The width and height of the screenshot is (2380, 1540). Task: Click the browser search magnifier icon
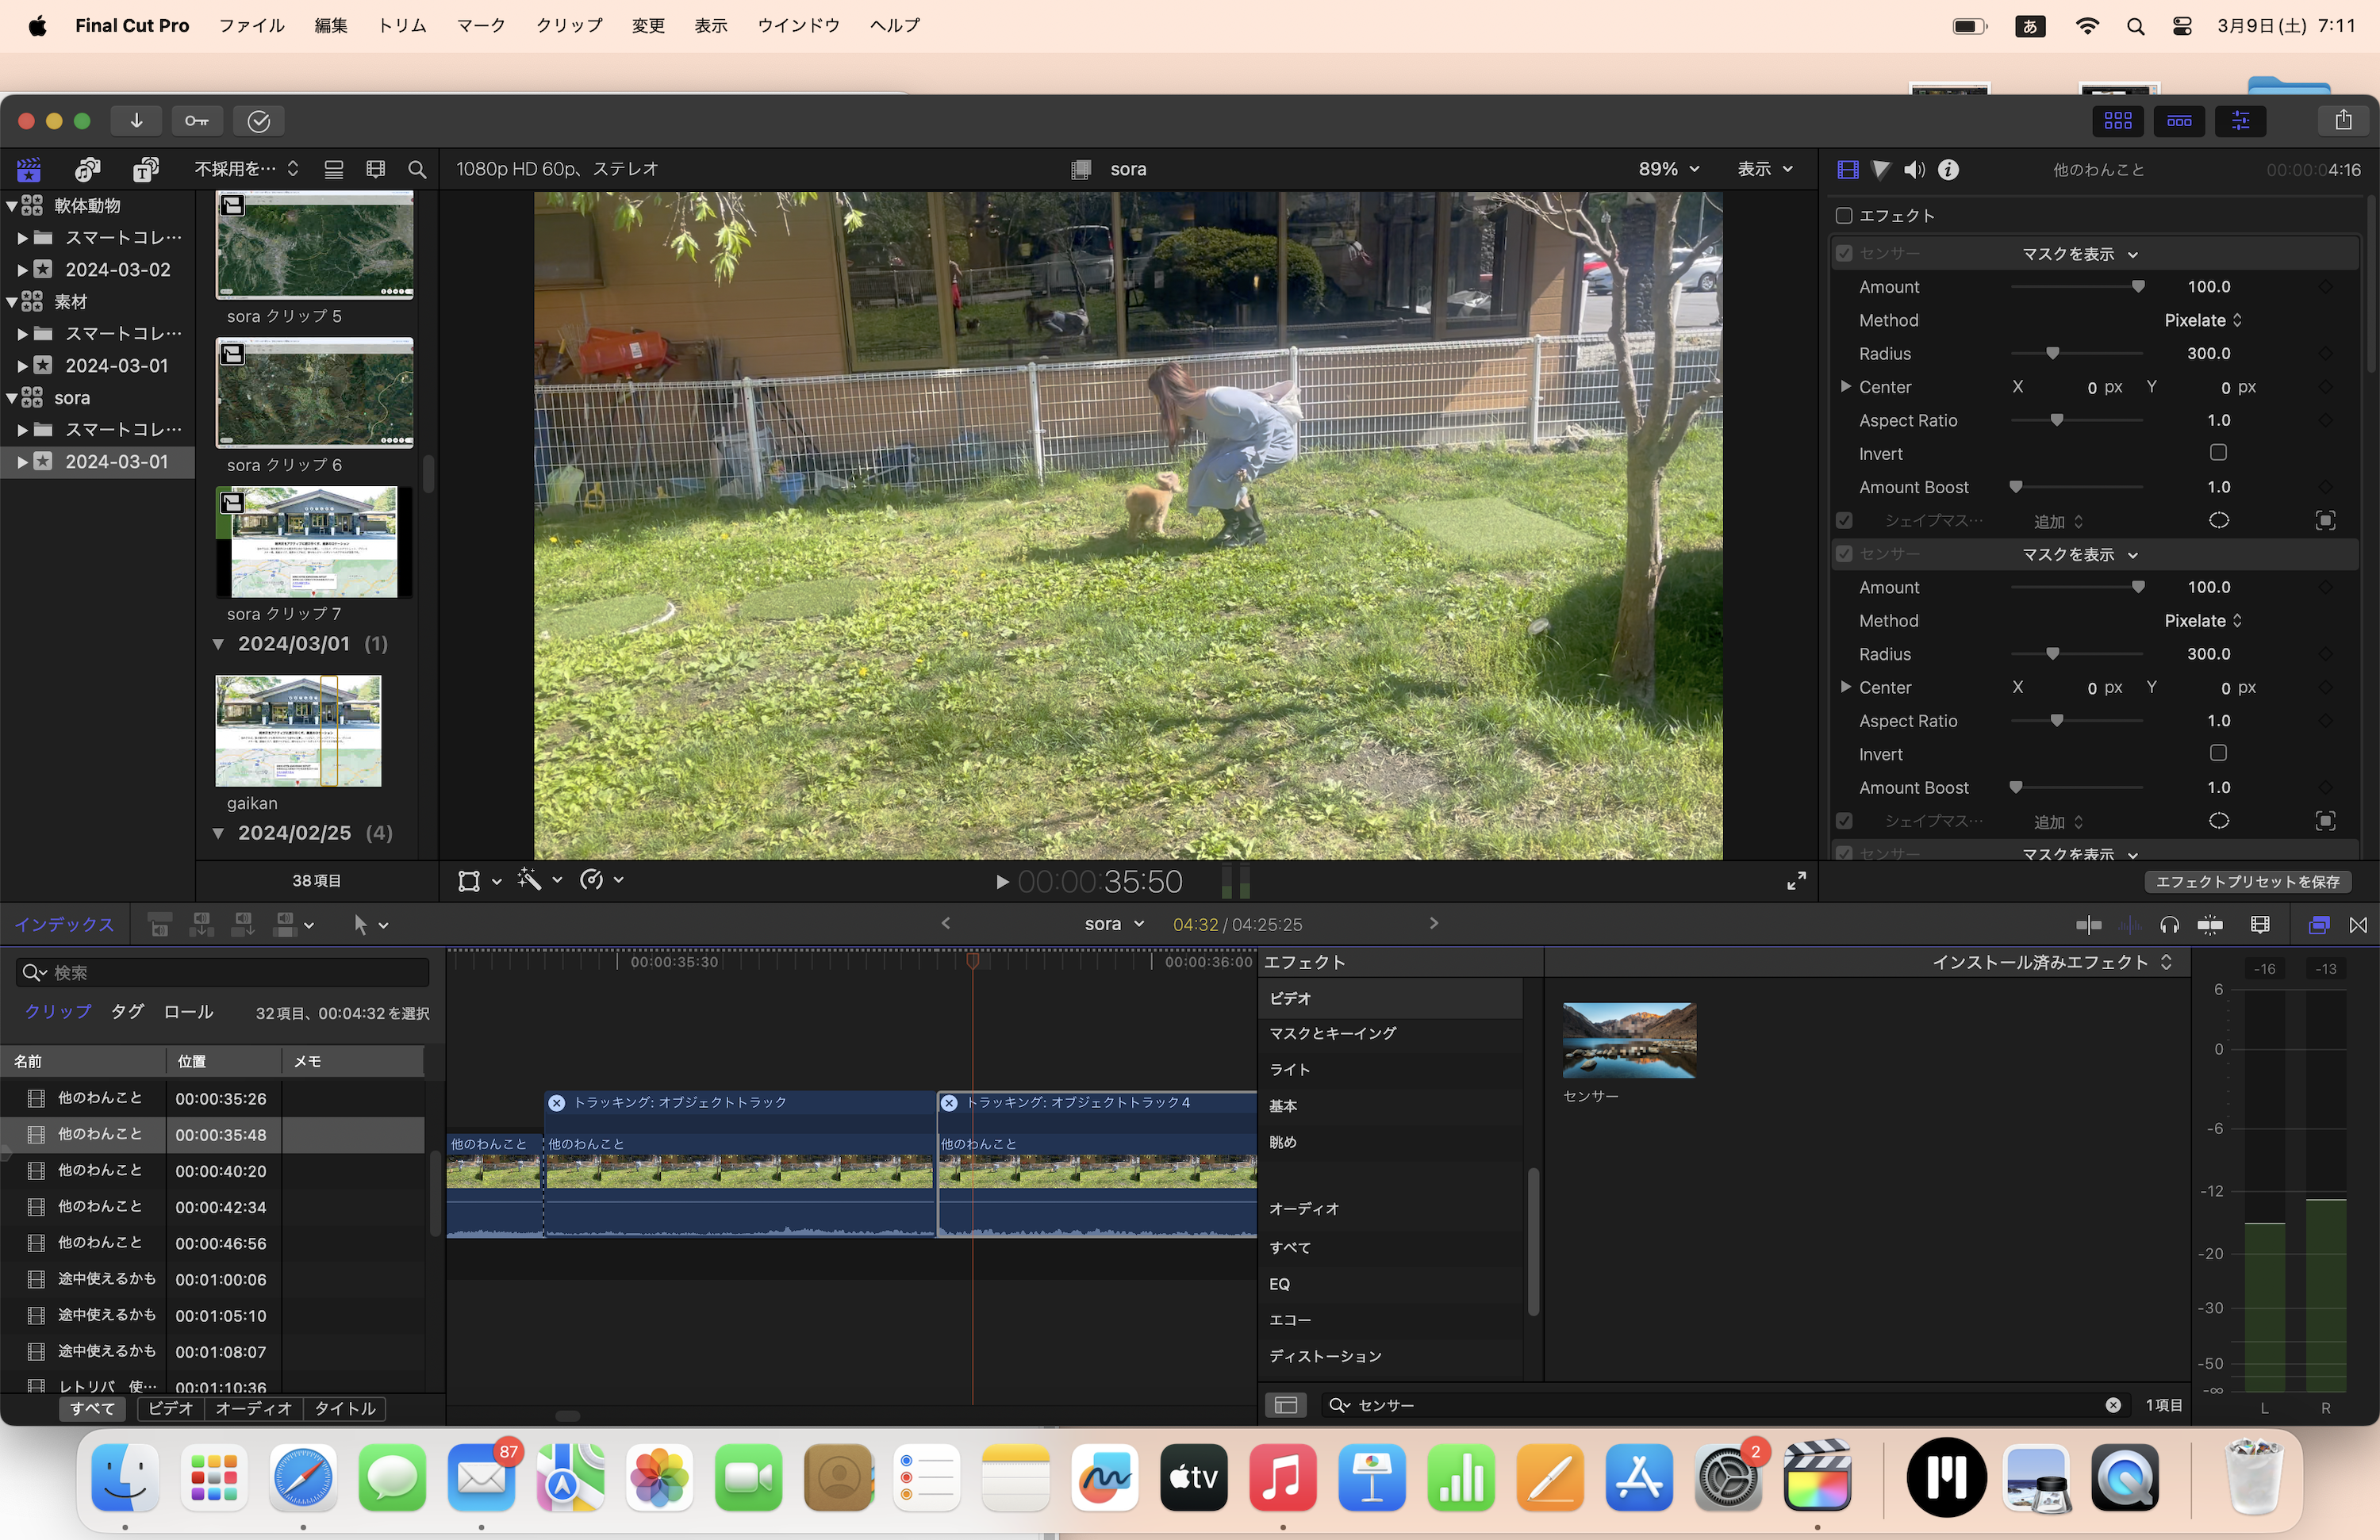(417, 170)
